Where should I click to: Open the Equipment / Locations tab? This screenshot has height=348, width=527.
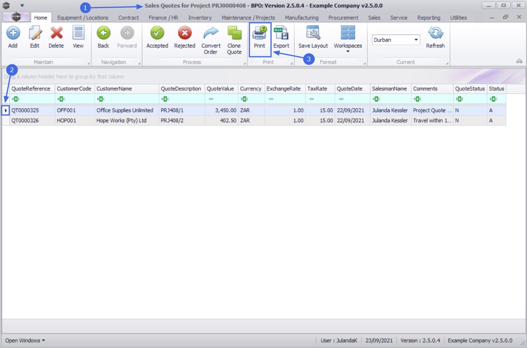(x=83, y=18)
